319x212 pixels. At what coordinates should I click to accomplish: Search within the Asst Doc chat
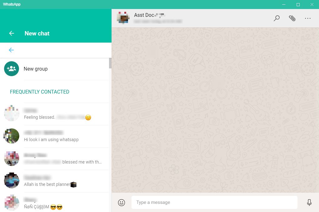(x=277, y=18)
